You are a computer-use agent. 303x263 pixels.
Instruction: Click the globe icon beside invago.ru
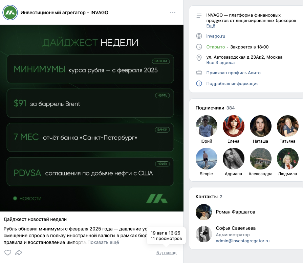199,36
